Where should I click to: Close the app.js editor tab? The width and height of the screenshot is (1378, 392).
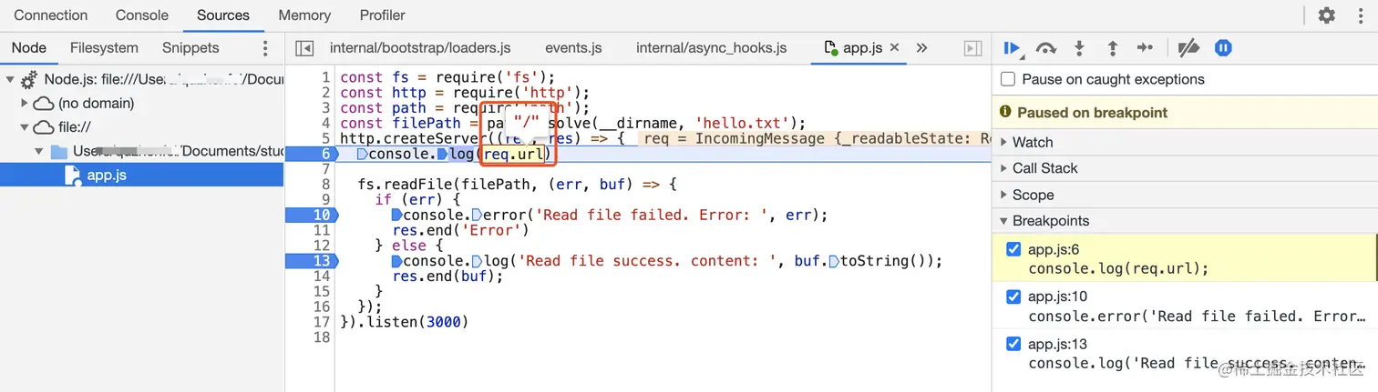click(x=894, y=47)
